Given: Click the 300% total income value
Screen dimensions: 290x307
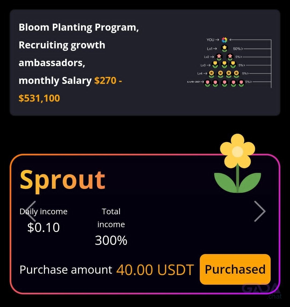Looking at the screenshot, I should click(x=111, y=240).
